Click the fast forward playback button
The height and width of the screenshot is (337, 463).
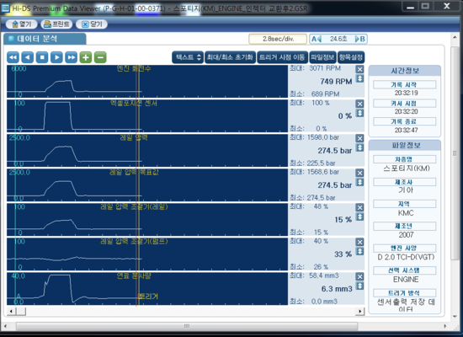(72, 57)
